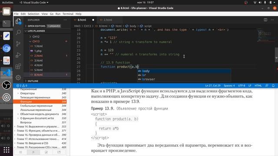Show outline view in document viewer sidebar
This screenshot has height=156, width=278.
tap(33, 152)
